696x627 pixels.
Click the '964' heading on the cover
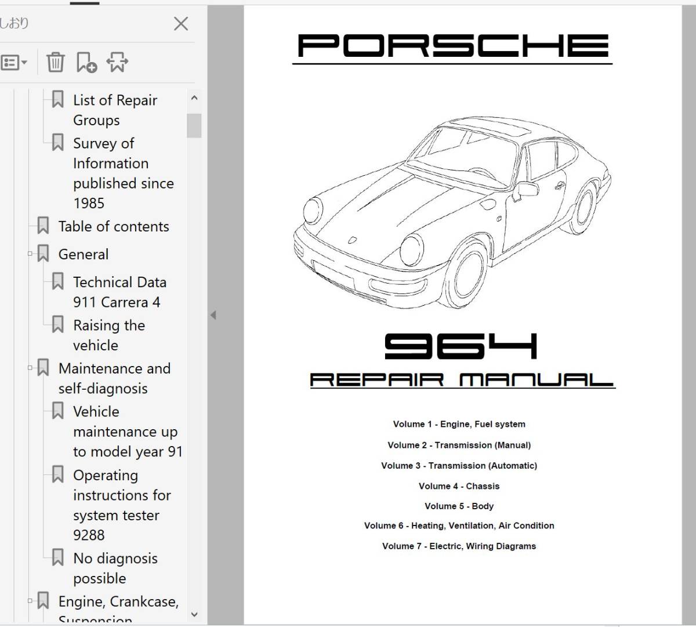[461, 346]
